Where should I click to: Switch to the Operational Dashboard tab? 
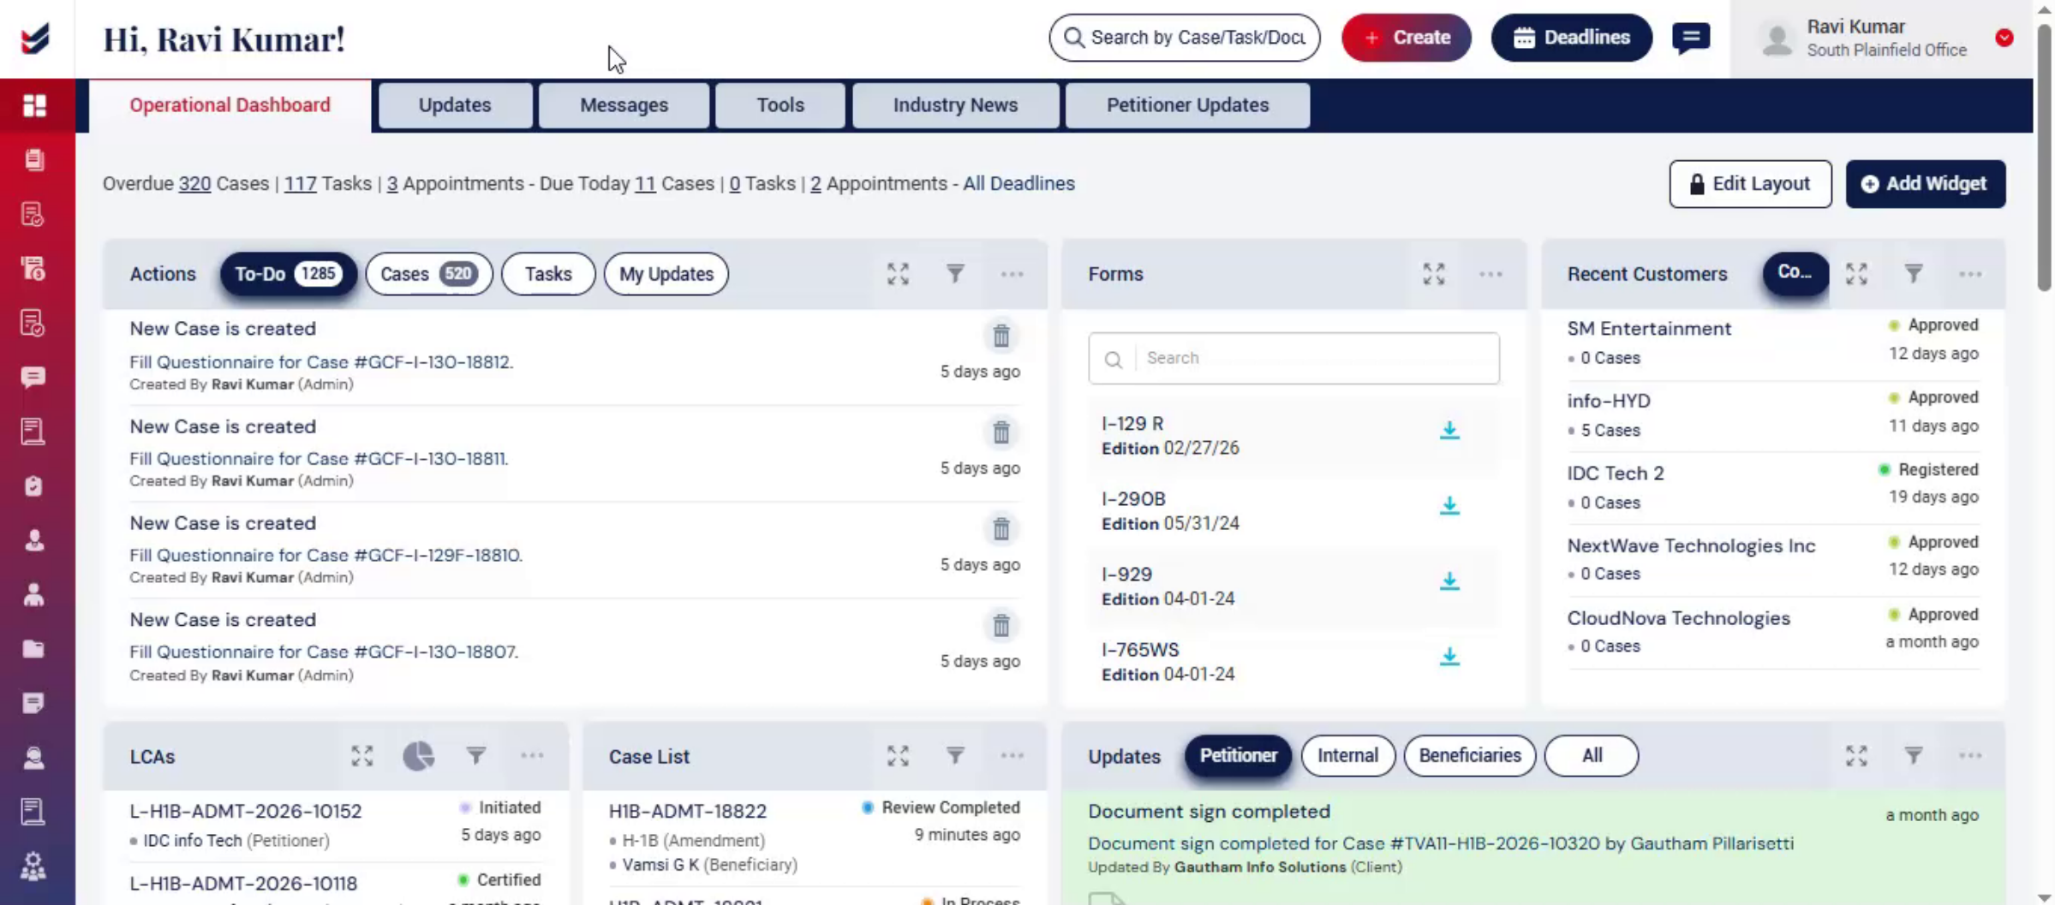[x=230, y=105]
